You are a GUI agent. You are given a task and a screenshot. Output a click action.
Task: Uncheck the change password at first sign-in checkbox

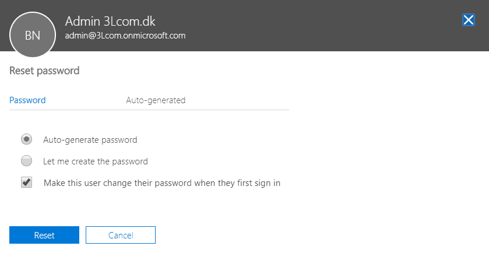point(26,182)
